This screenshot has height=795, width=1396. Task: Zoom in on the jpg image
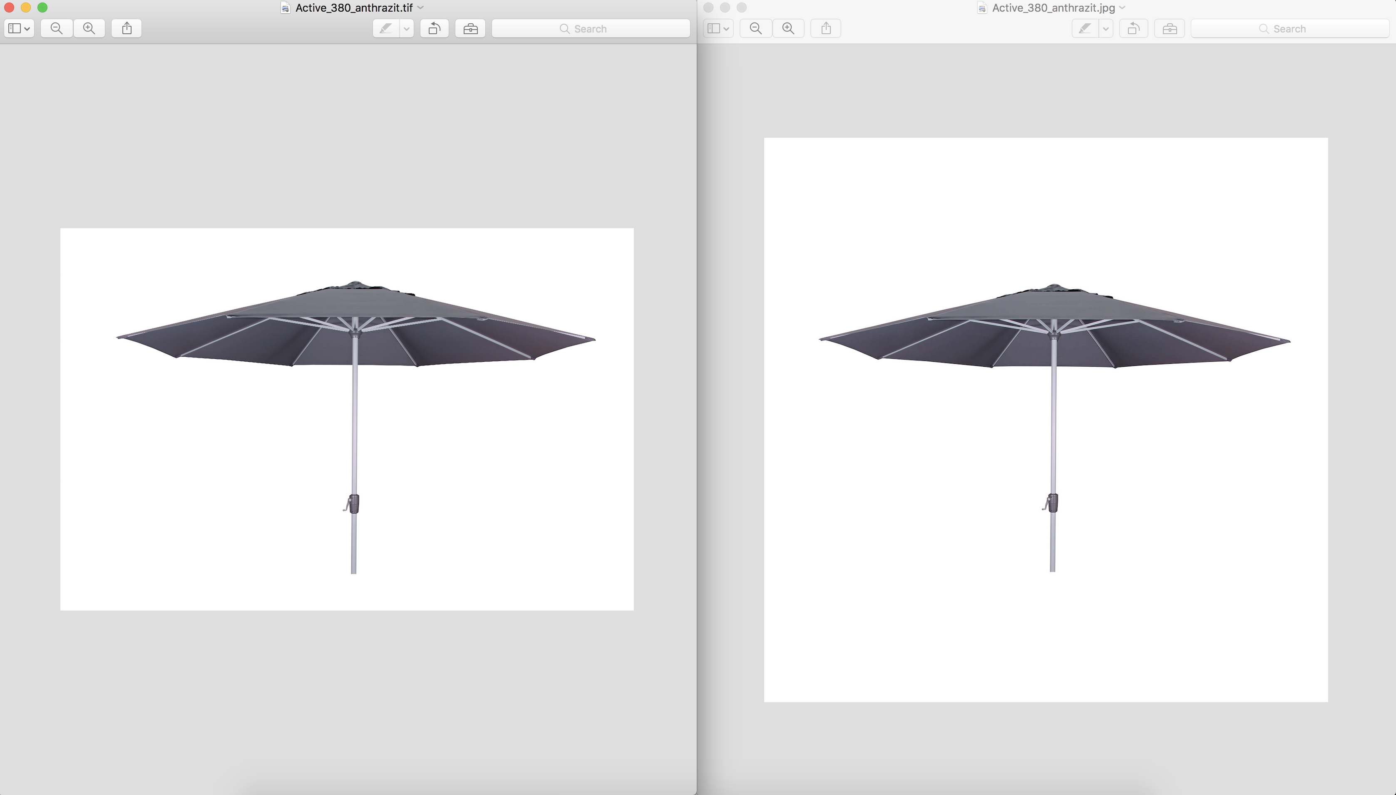click(788, 28)
